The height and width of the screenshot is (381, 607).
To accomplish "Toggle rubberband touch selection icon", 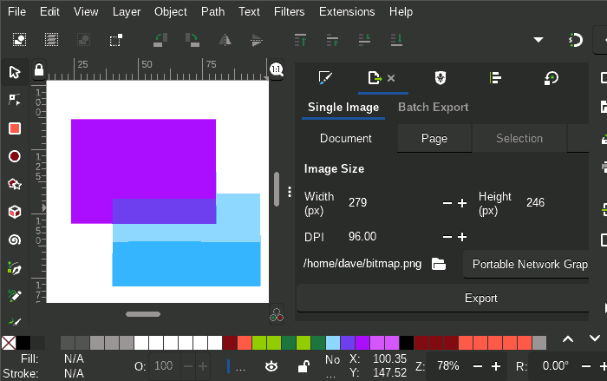I will point(115,40).
